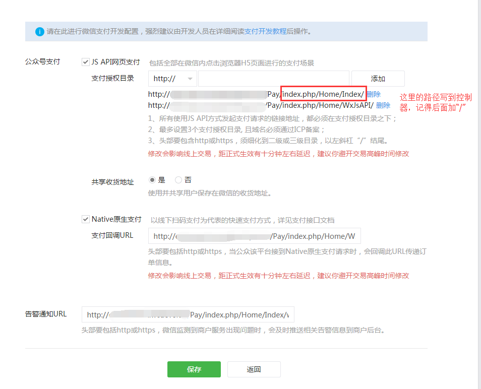Select the 是 radio button for 共享收货地址
The image size is (481, 389).
[152, 180]
